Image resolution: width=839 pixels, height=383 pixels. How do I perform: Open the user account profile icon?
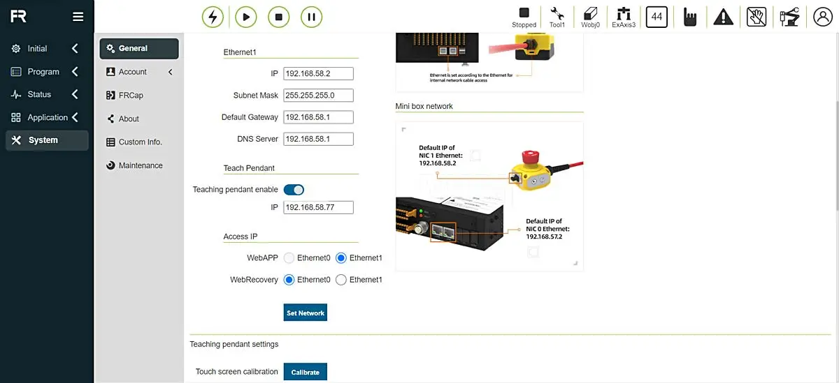823,17
